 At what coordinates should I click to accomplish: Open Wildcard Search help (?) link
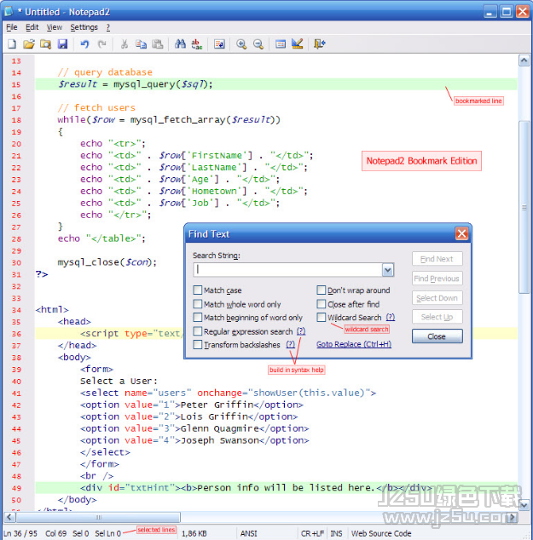pos(391,317)
